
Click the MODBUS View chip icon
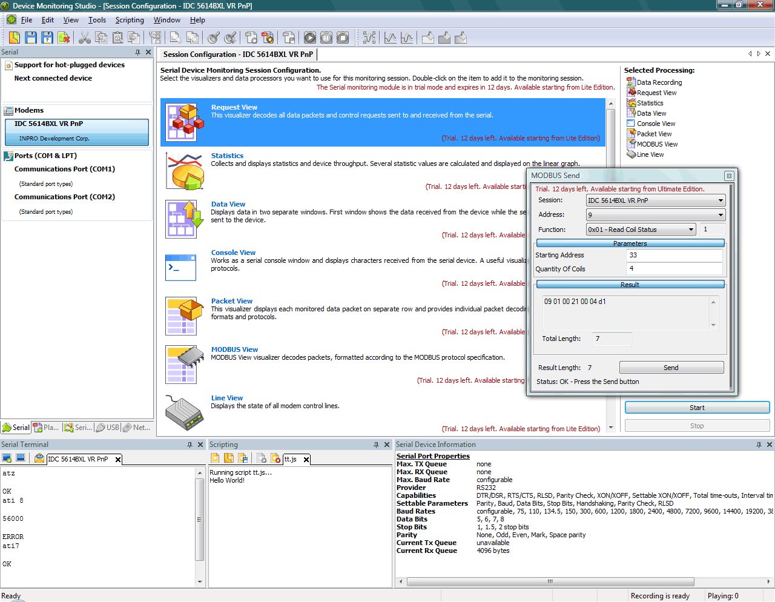(x=185, y=364)
